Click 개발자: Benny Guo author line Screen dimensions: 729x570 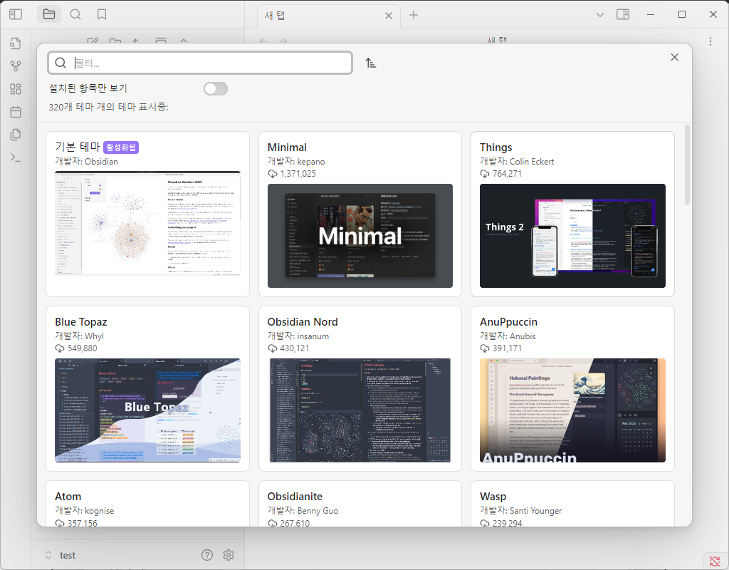coord(303,510)
